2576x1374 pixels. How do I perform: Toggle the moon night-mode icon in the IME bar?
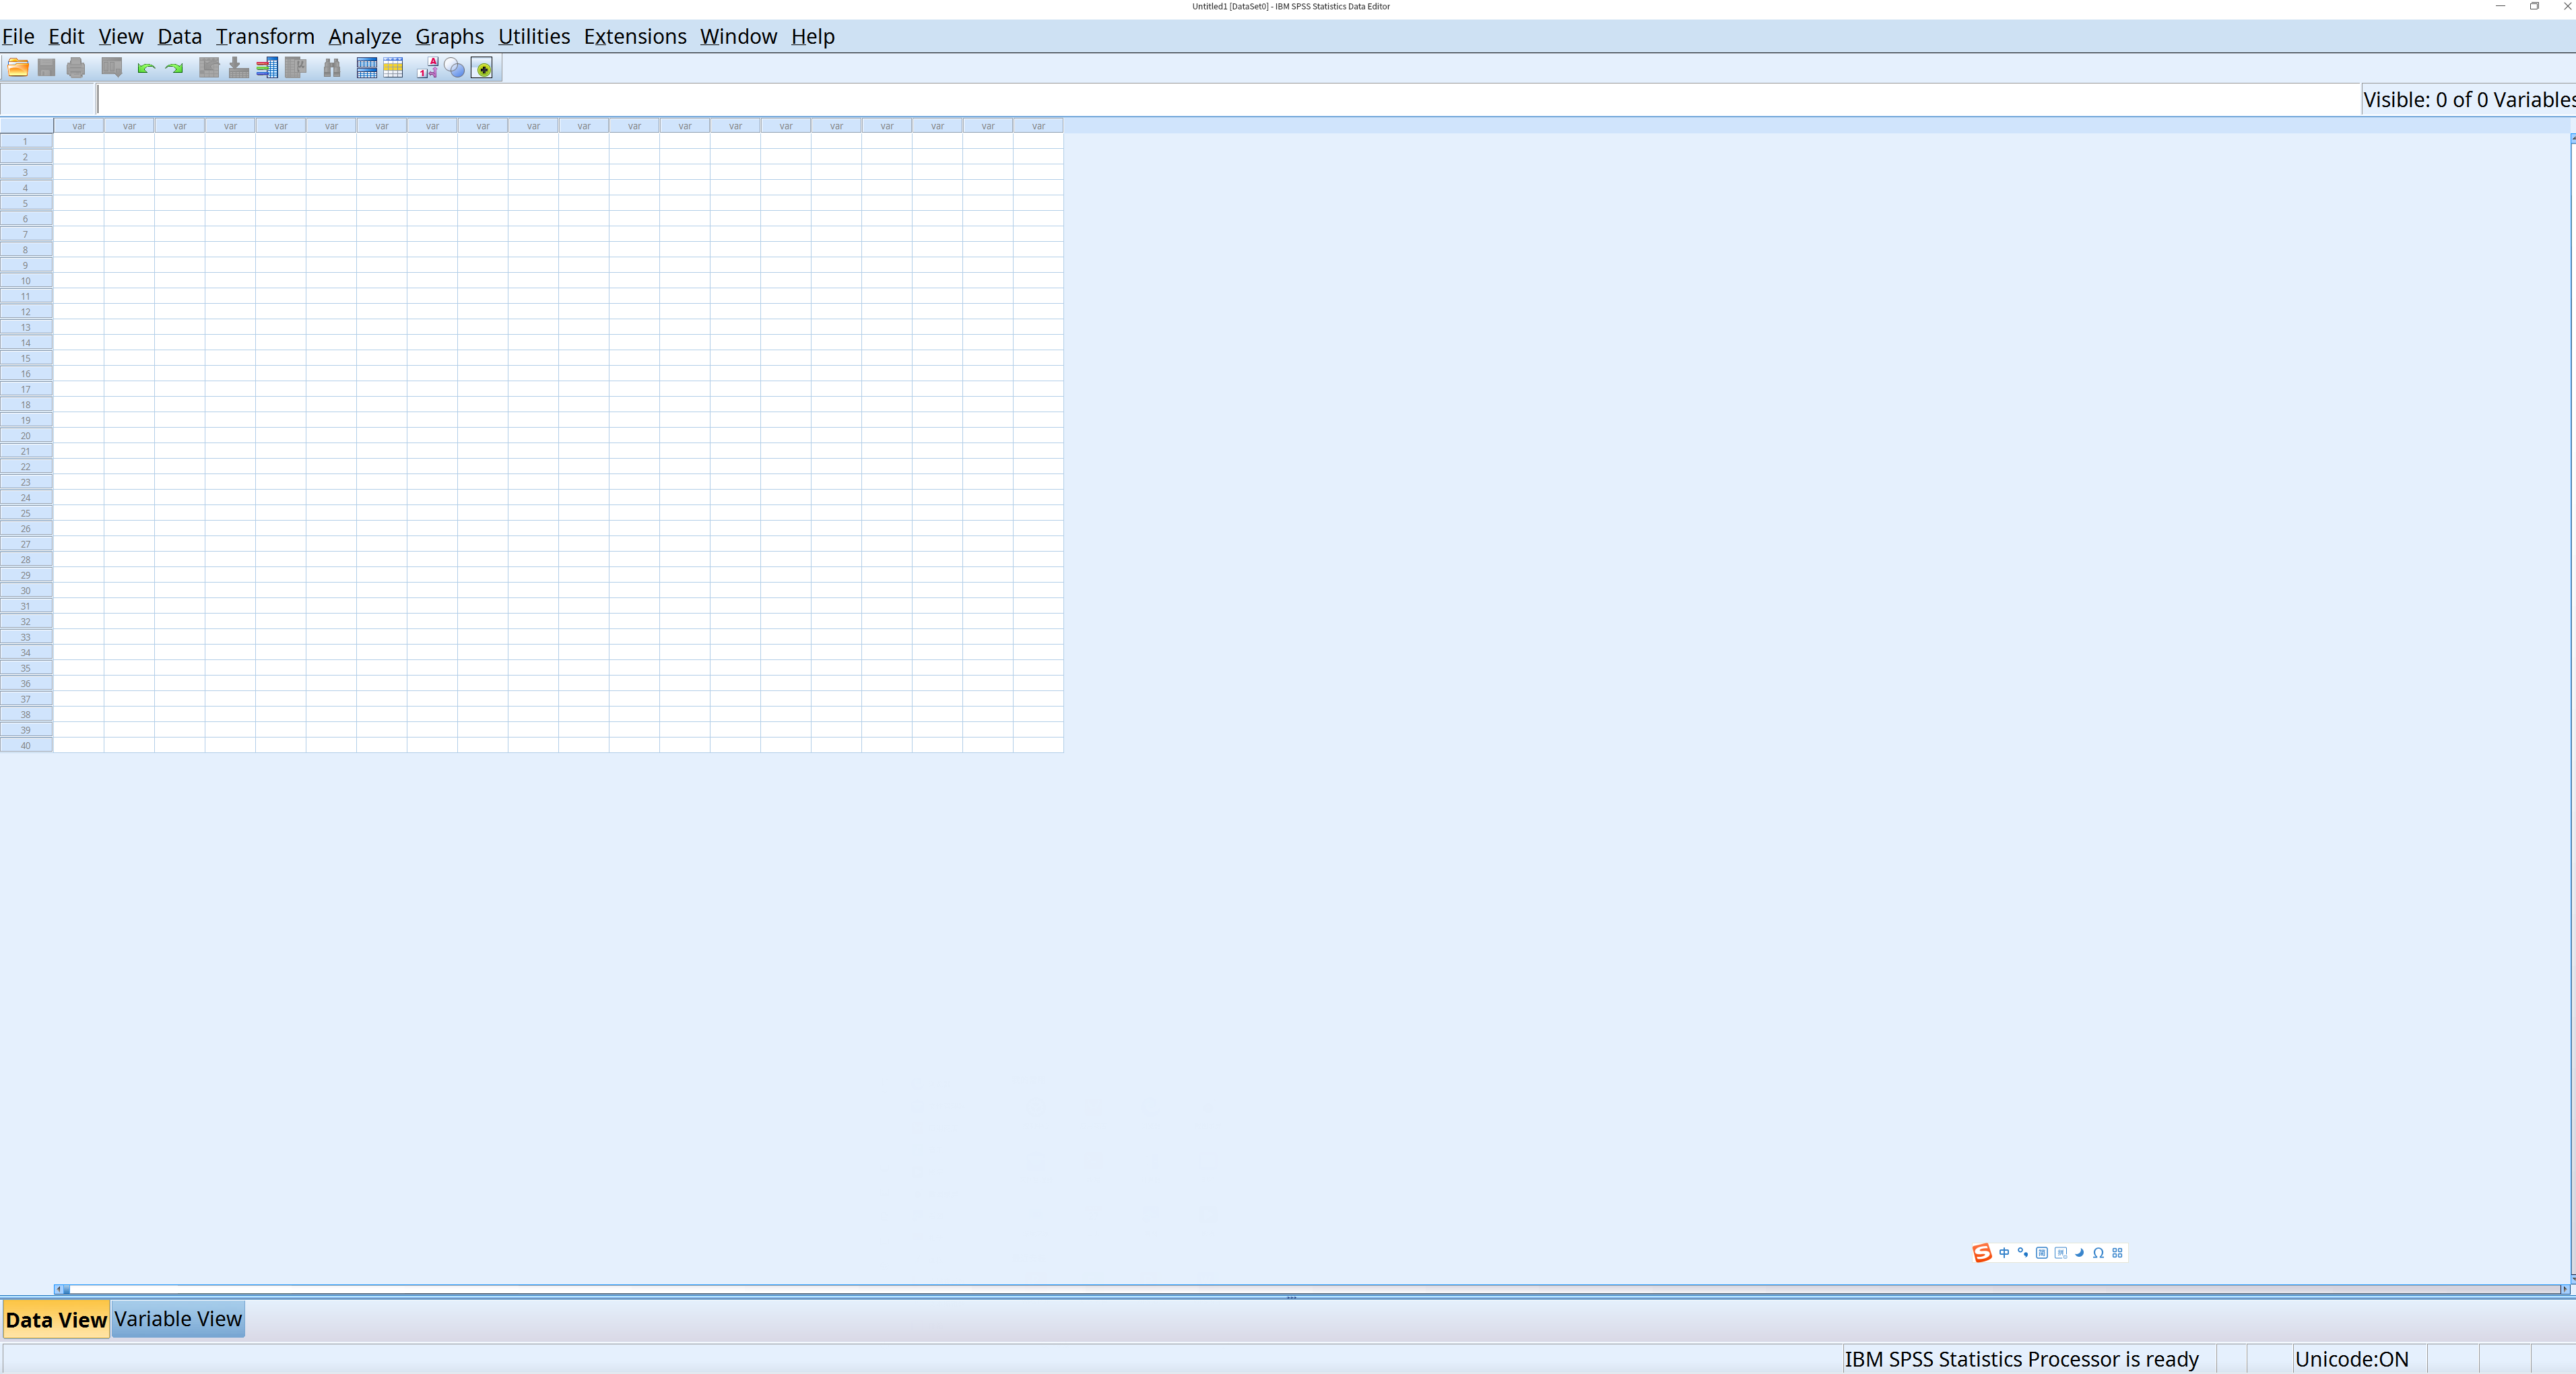coord(2080,1253)
